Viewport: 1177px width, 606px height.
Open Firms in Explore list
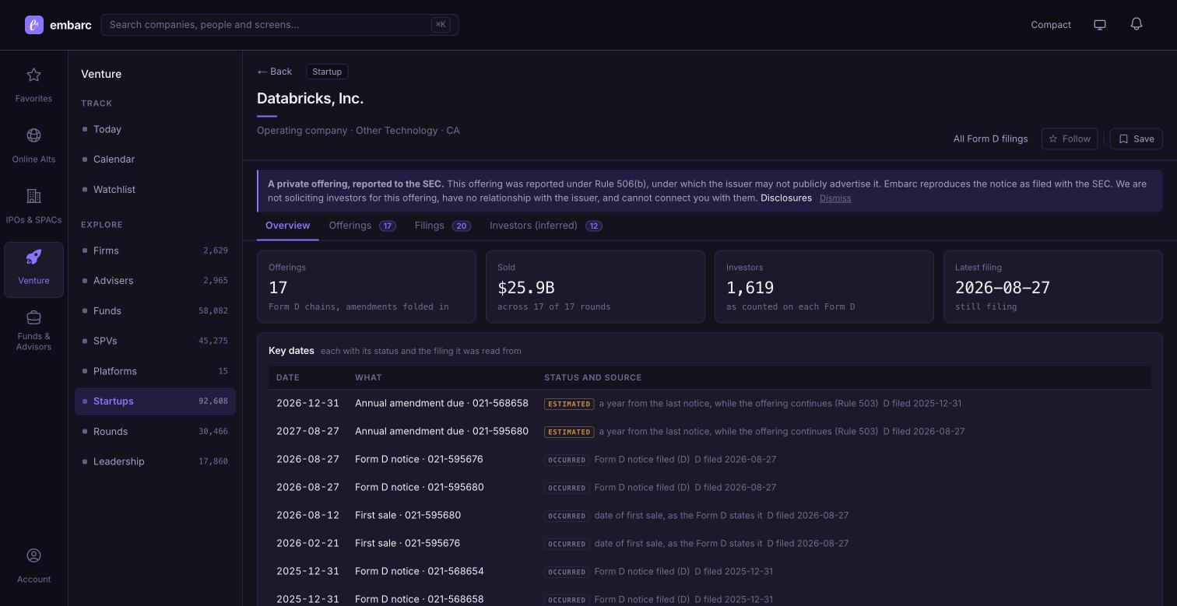155,250
